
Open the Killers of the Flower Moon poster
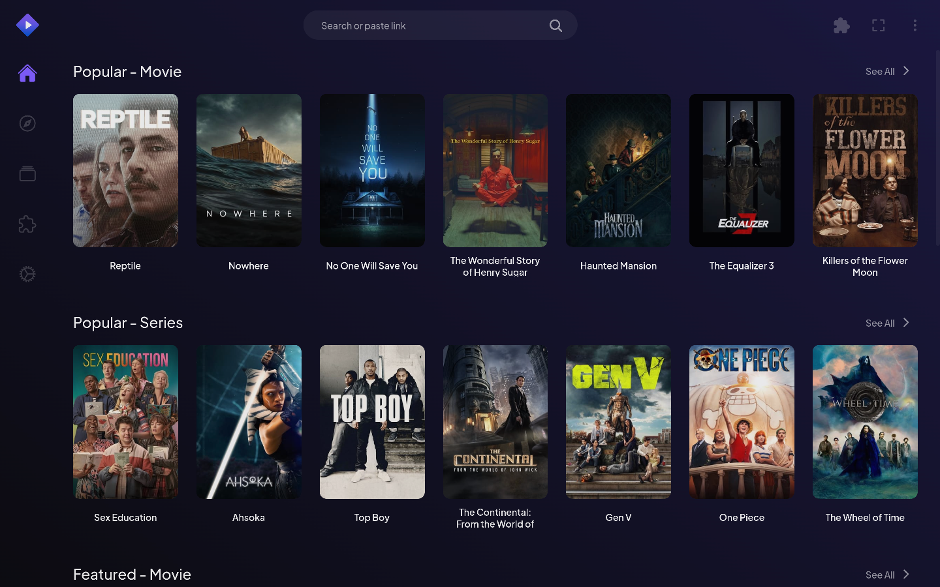pos(865,170)
